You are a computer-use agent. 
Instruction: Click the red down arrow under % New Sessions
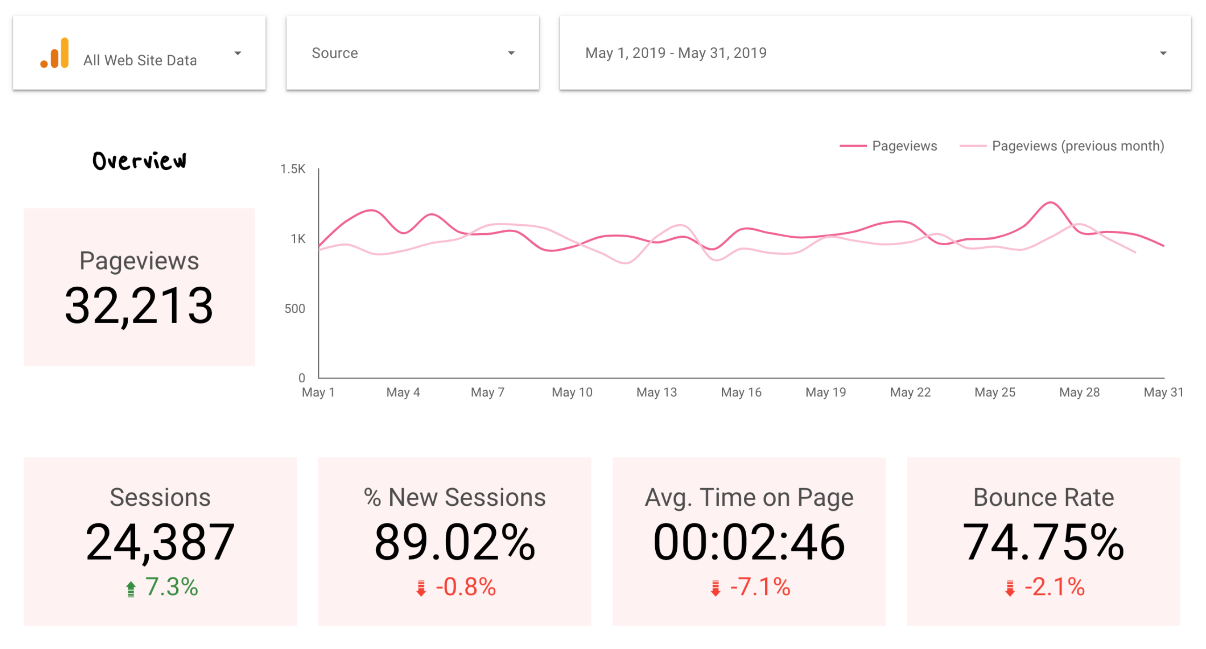(x=421, y=588)
